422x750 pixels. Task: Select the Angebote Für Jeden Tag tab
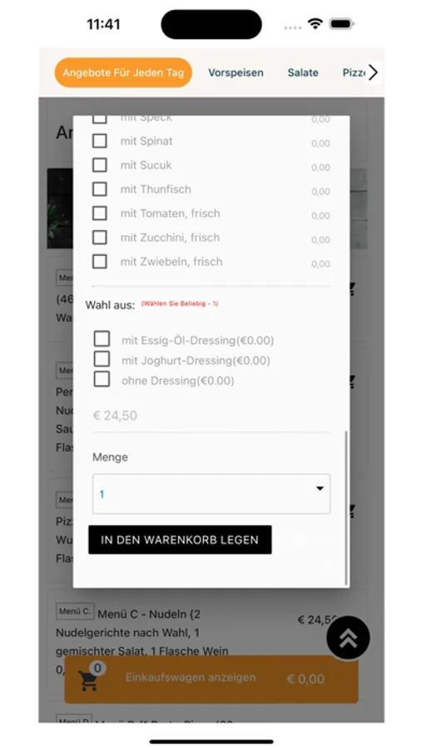[123, 72]
